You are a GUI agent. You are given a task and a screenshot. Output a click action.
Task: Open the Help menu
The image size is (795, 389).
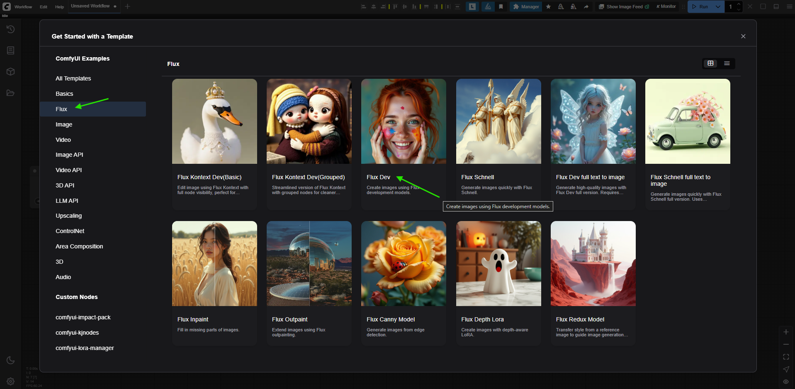(60, 7)
